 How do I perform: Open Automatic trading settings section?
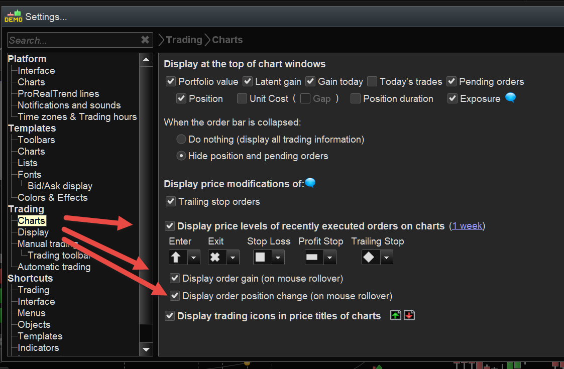point(54,267)
